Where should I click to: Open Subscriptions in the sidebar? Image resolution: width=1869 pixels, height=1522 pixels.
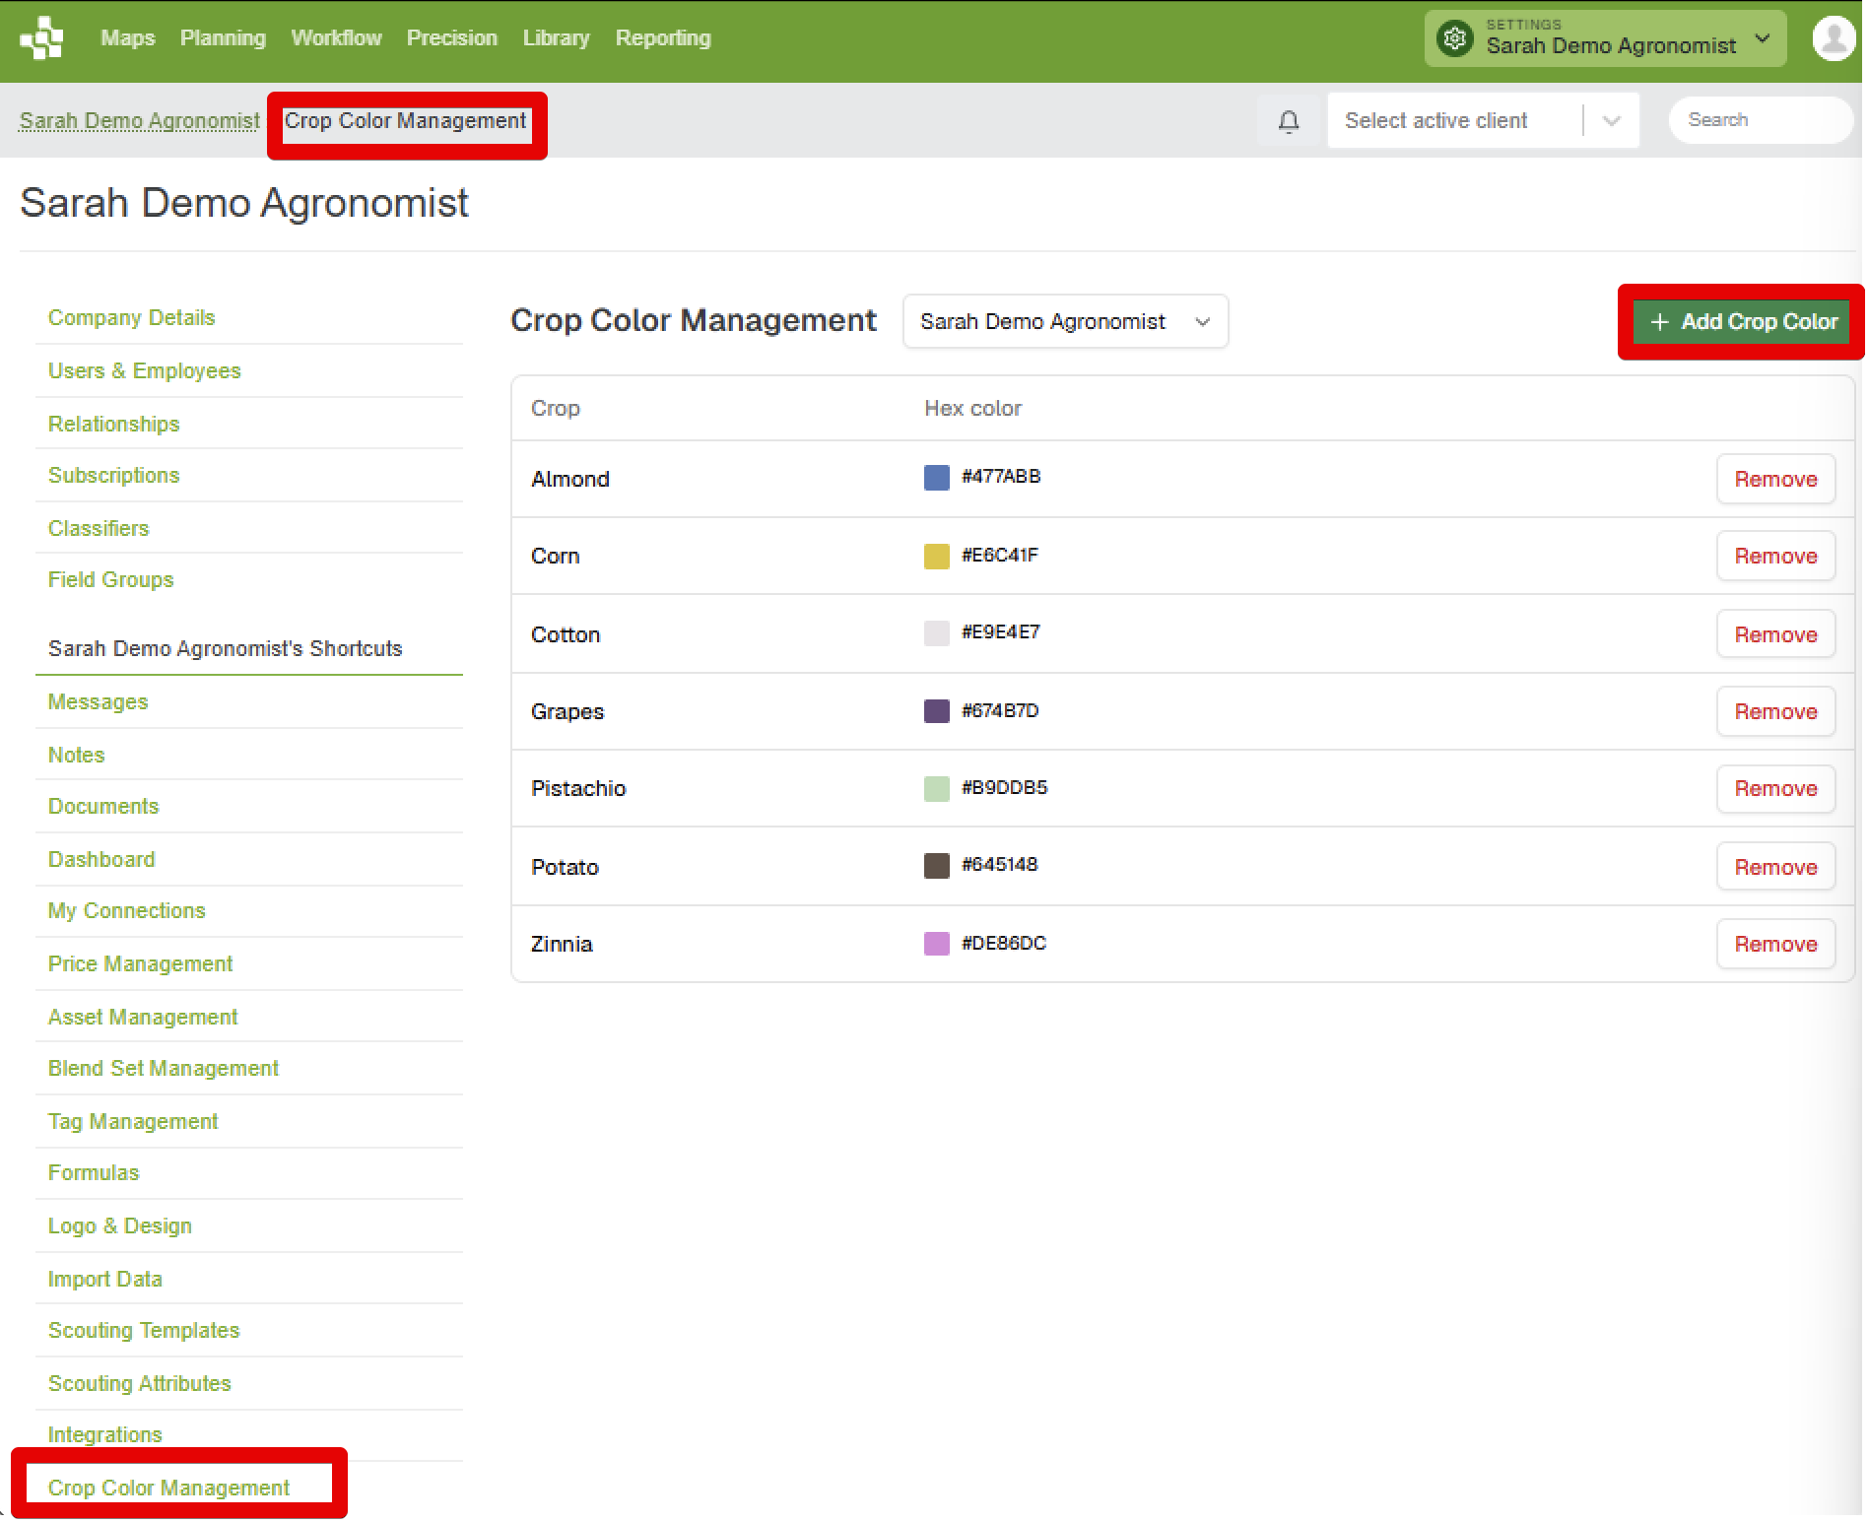tap(113, 475)
